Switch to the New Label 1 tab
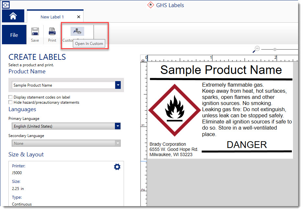 pyautogui.click(x=52, y=17)
